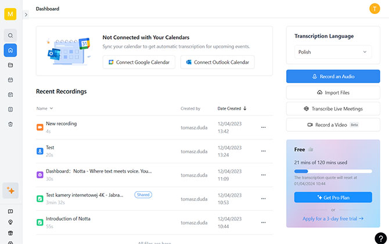This screenshot has width=389, height=244.
Task: Open Introduction of Notta recording
Action: pos(68,218)
